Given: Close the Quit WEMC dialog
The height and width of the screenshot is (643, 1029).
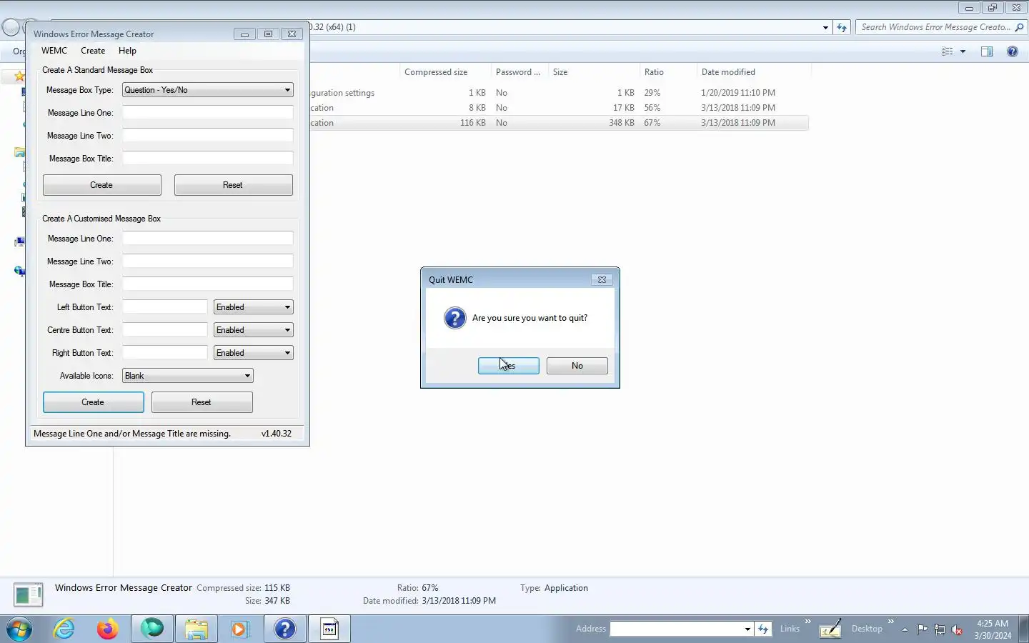Looking at the screenshot, I should [x=602, y=280].
